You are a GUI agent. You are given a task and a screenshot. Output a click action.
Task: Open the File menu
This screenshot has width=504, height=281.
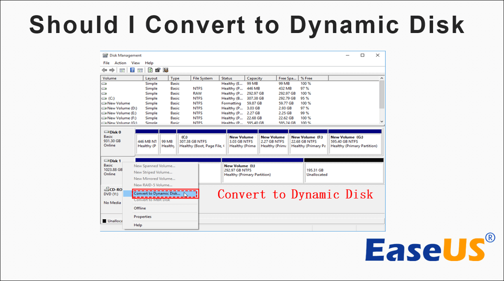click(106, 63)
